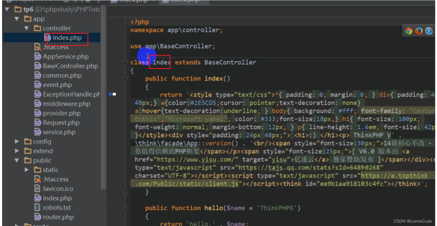
Task: Click the extend folder icon
Action: [28, 151]
